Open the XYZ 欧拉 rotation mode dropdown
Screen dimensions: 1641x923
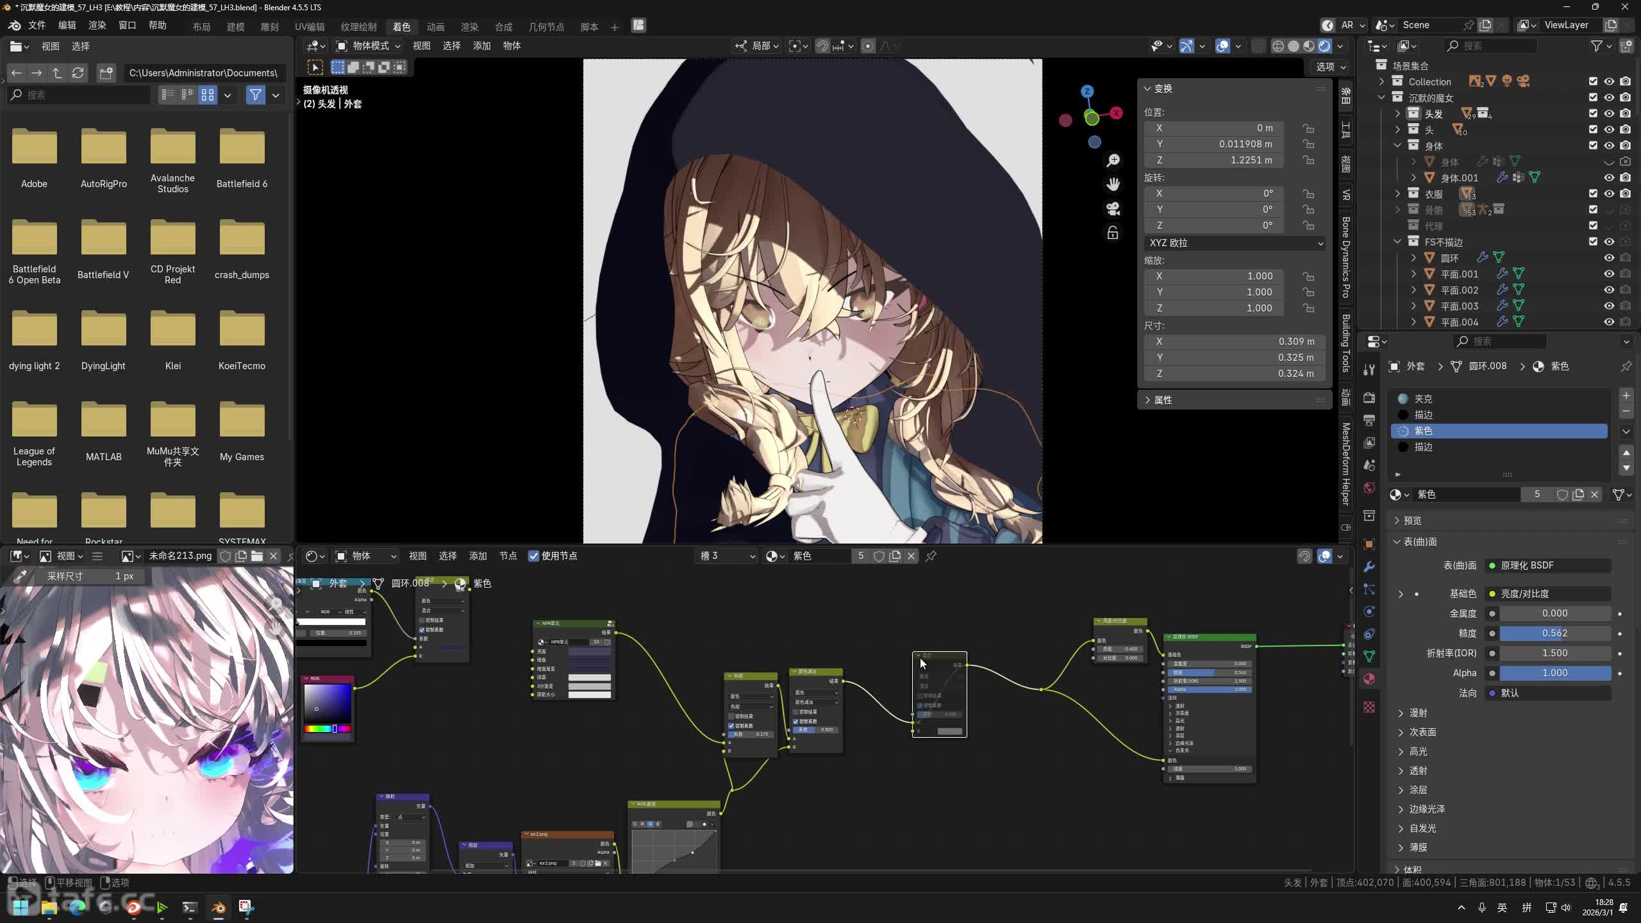(1235, 243)
